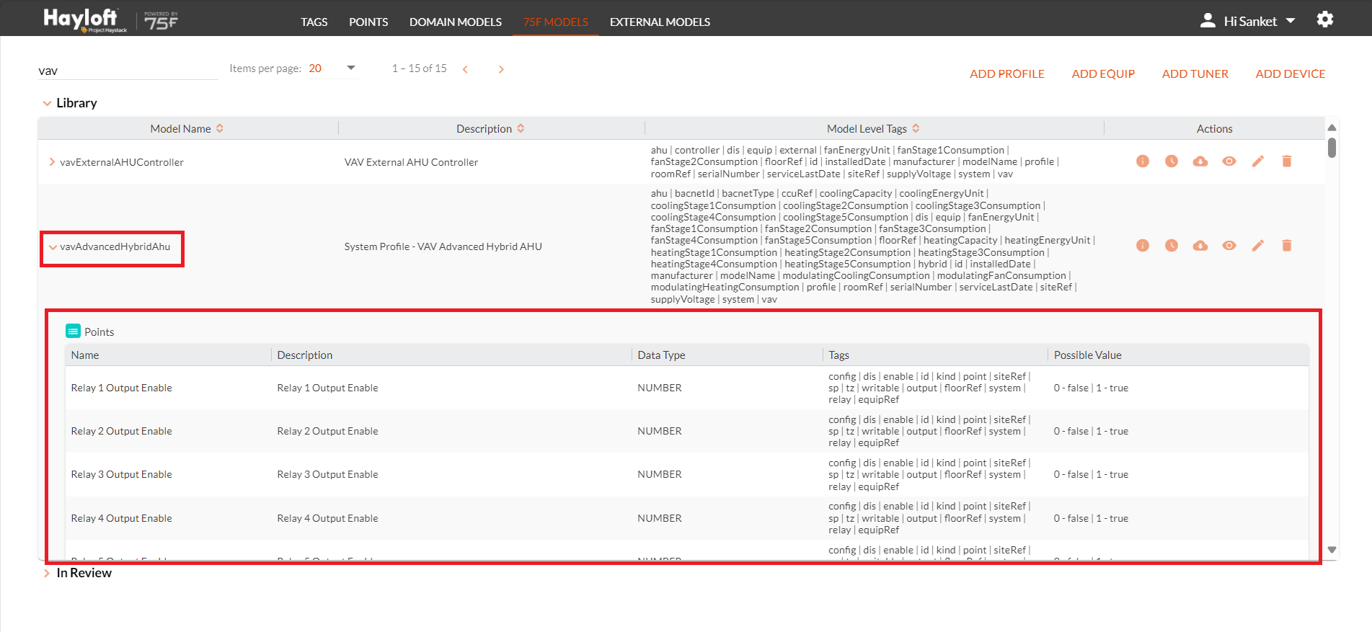The width and height of the screenshot is (1372, 632).
Task: Expand vavExternalAHUController row
Action: pyautogui.click(x=52, y=162)
